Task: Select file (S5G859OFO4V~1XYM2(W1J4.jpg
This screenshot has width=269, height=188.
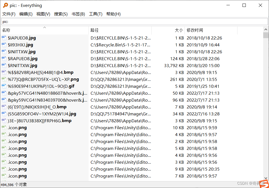Action: point(42,114)
